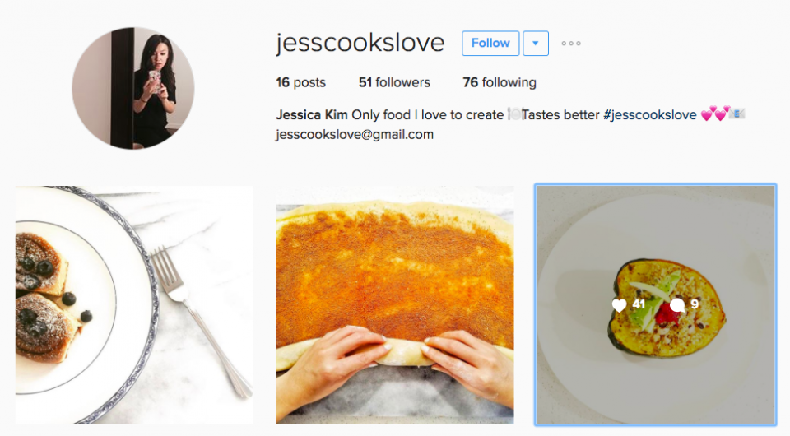Click the envelope emoji in bio
The width and height of the screenshot is (790, 436).
pyautogui.click(x=737, y=114)
